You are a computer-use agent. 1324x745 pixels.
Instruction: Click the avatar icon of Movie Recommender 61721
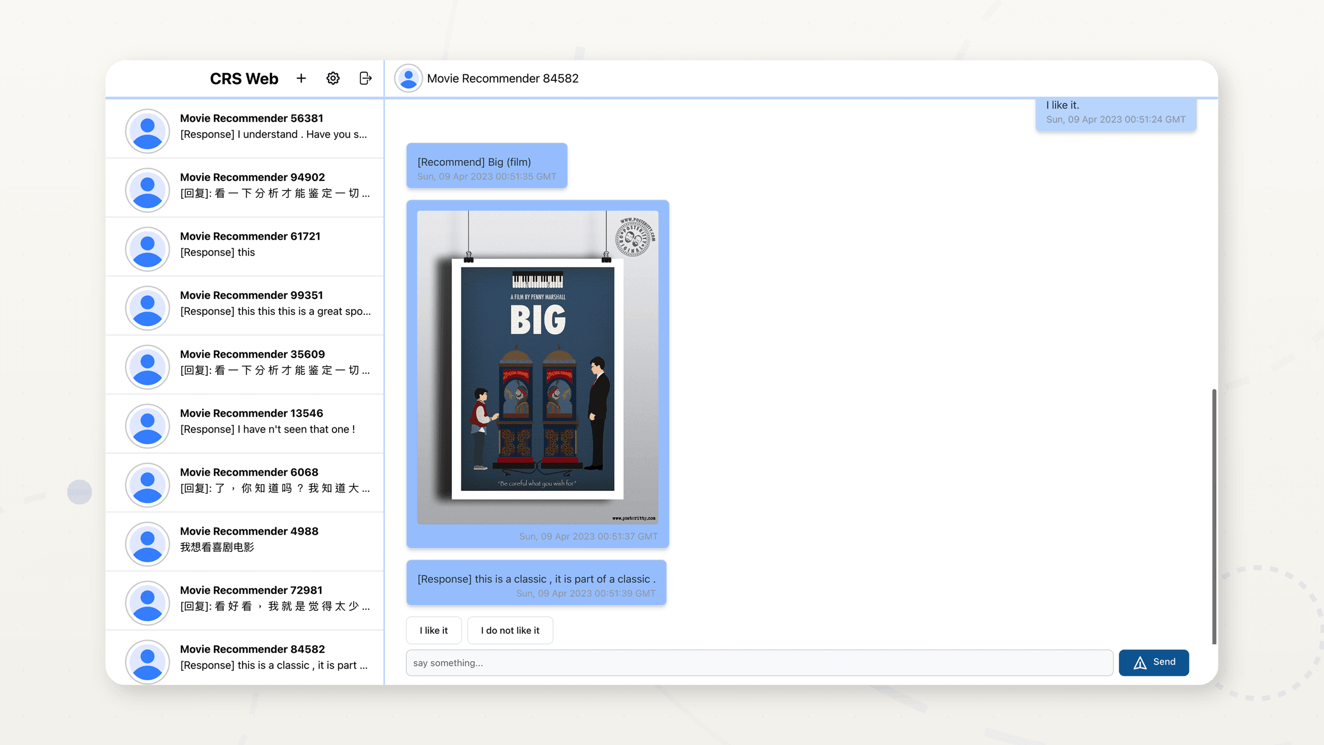pos(148,249)
